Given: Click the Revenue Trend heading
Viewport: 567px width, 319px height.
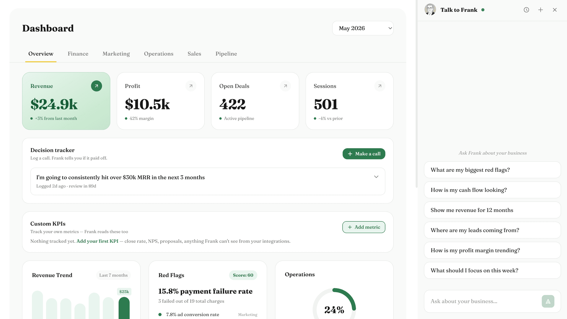Looking at the screenshot, I should click(52, 275).
